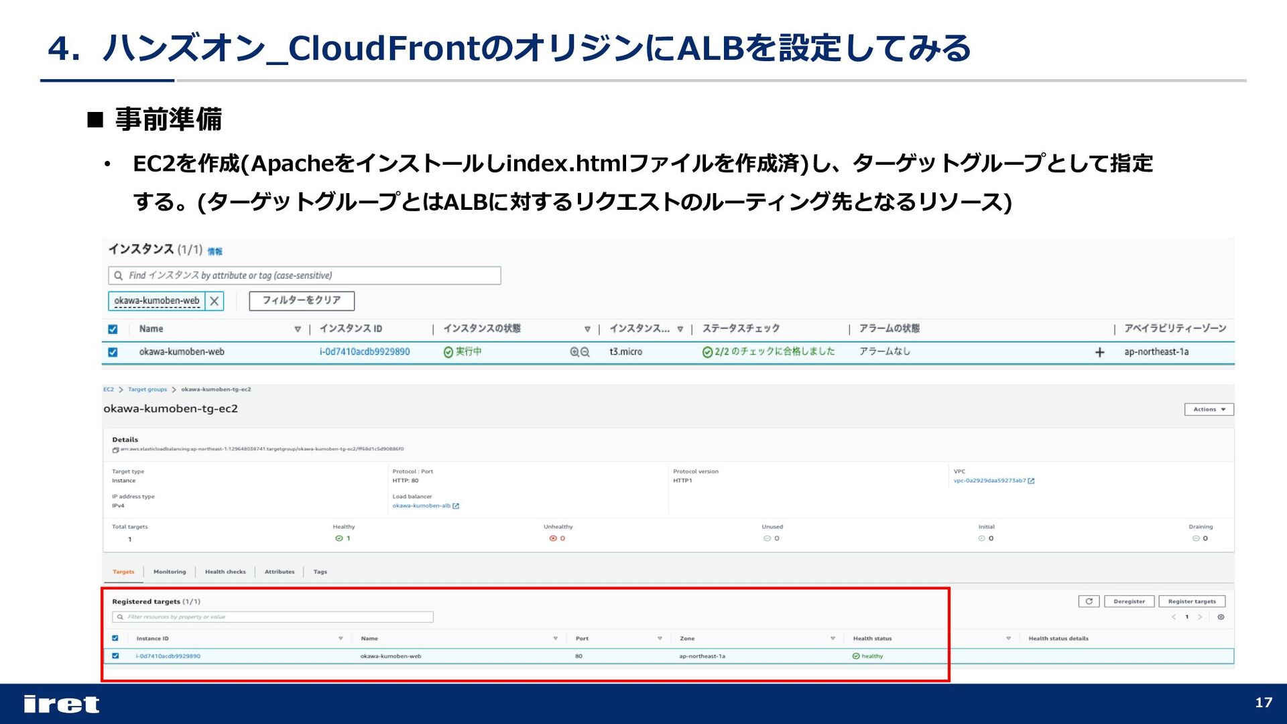Open the Attributes tab
The width and height of the screenshot is (1287, 724).
tap(280, 572)
